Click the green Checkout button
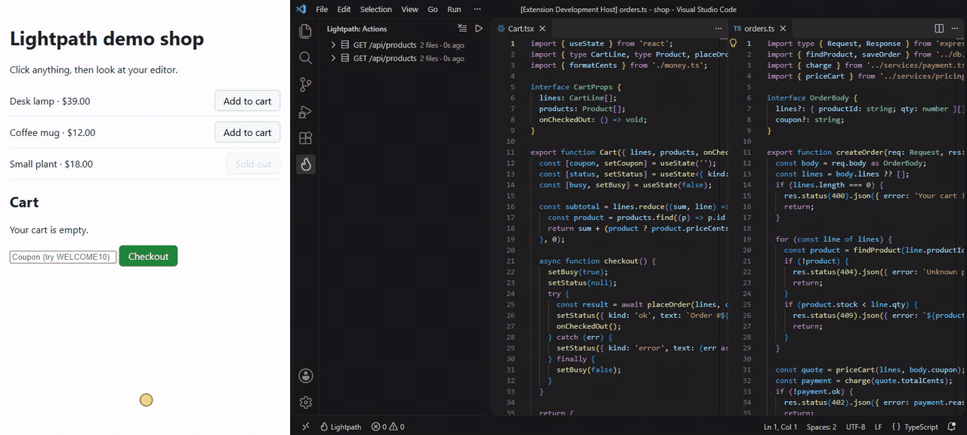This screenshot has width=967, height=435. 148,256
